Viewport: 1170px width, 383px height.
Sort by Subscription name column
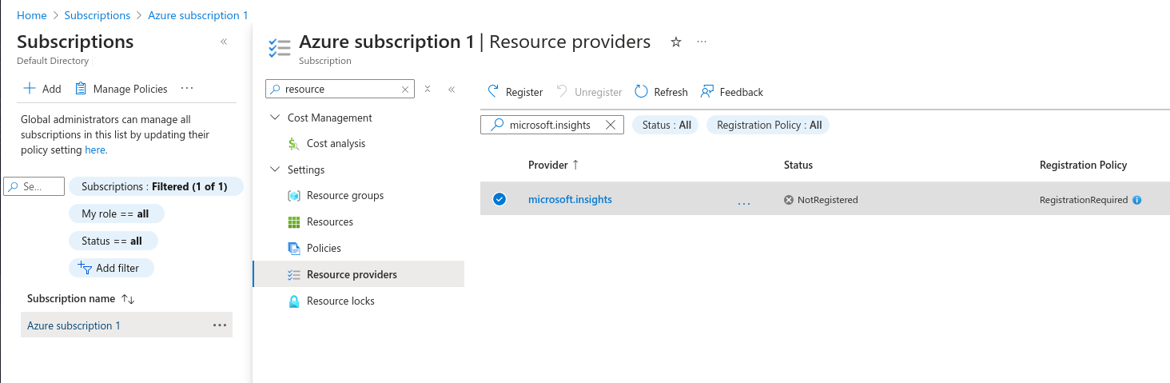pos(81,298)
